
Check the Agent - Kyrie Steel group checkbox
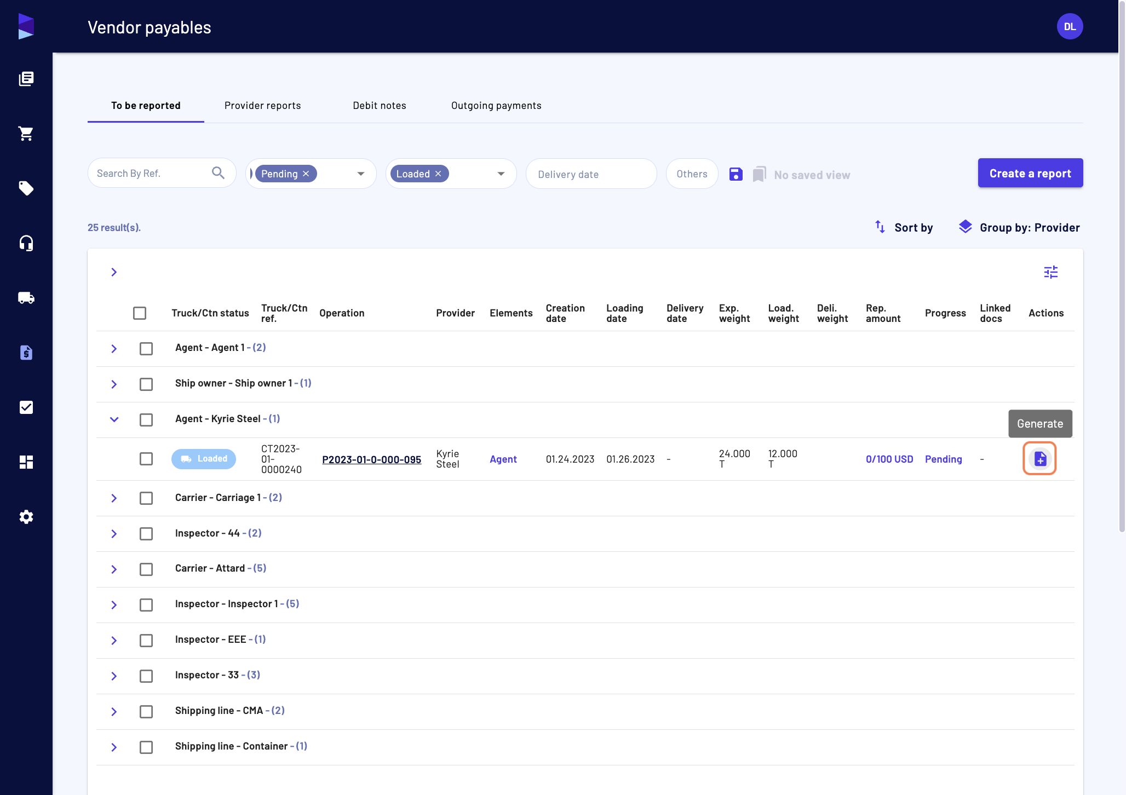[x=146, y=419]
